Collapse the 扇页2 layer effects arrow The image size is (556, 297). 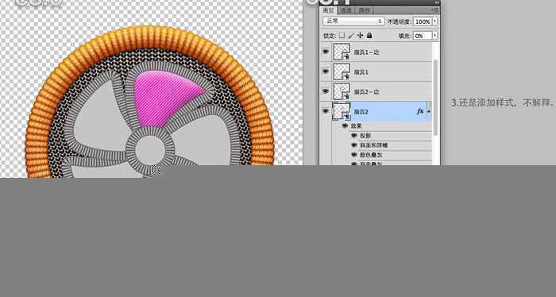429,111
